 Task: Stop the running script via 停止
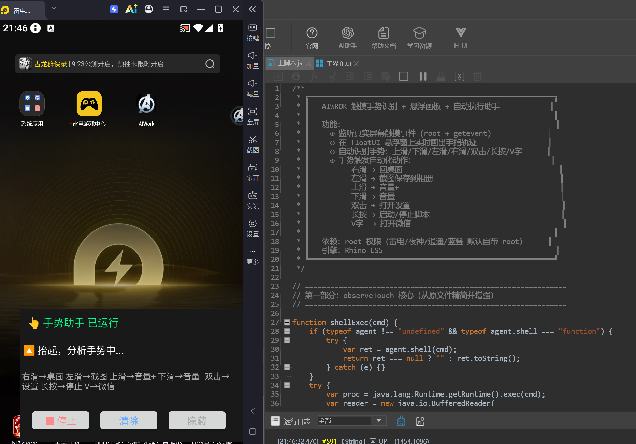click(x=271, y=38)
